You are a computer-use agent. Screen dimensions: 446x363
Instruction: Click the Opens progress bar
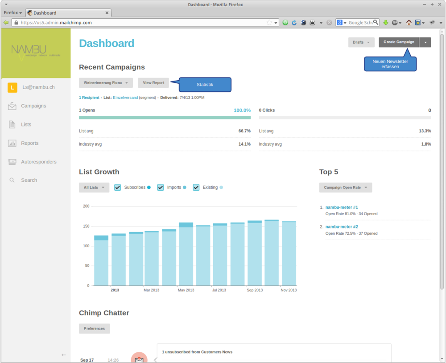[x=165, y=118]
